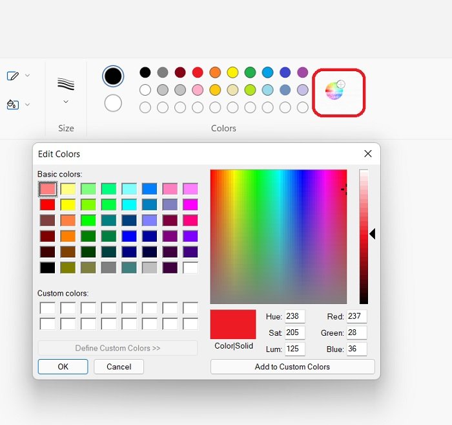Click the Blue value input field
The height and width of the screenshot is (425, 452).
point(357,349)
